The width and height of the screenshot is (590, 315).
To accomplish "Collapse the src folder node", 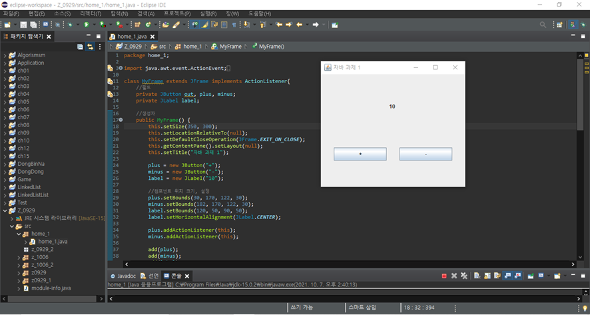I will [12, 226].
